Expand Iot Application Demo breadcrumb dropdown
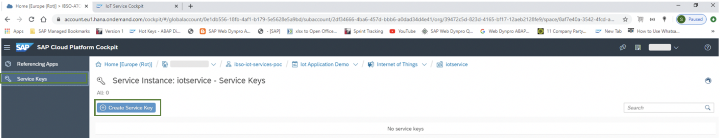The height and width of the screenshot is (138, 720). tap(356, 65)
